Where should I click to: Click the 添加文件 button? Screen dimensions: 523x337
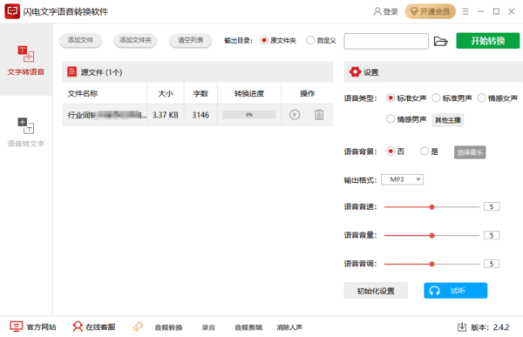(x=80, y=40)
